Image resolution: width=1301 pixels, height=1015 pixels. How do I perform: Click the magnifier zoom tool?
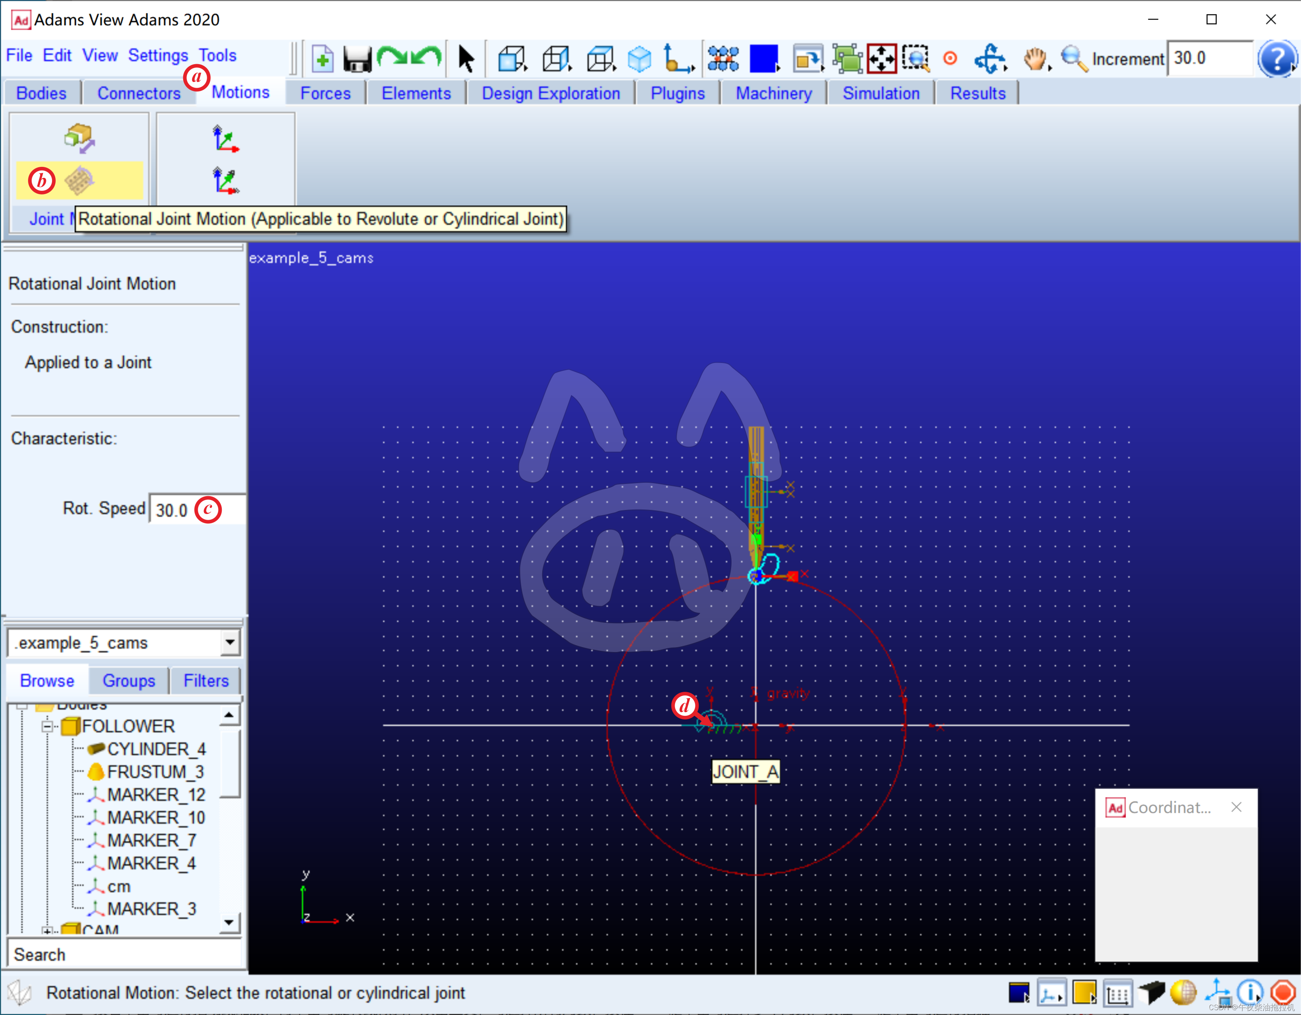click(x=1074, y=59)
